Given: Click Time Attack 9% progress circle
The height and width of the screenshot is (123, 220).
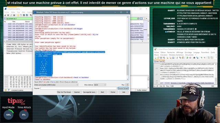Looking at the screenshot, I should coord(24,115).
